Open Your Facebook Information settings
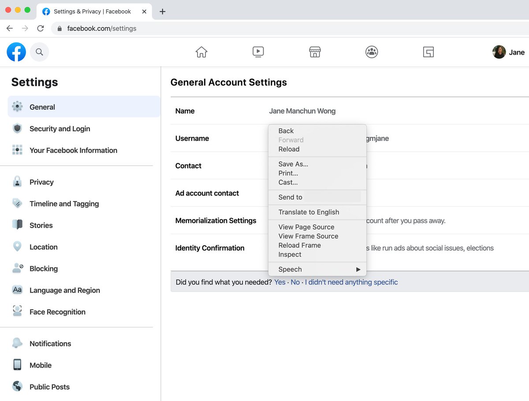The height and width of the screenshot is (401, 529). click(84, 150)
